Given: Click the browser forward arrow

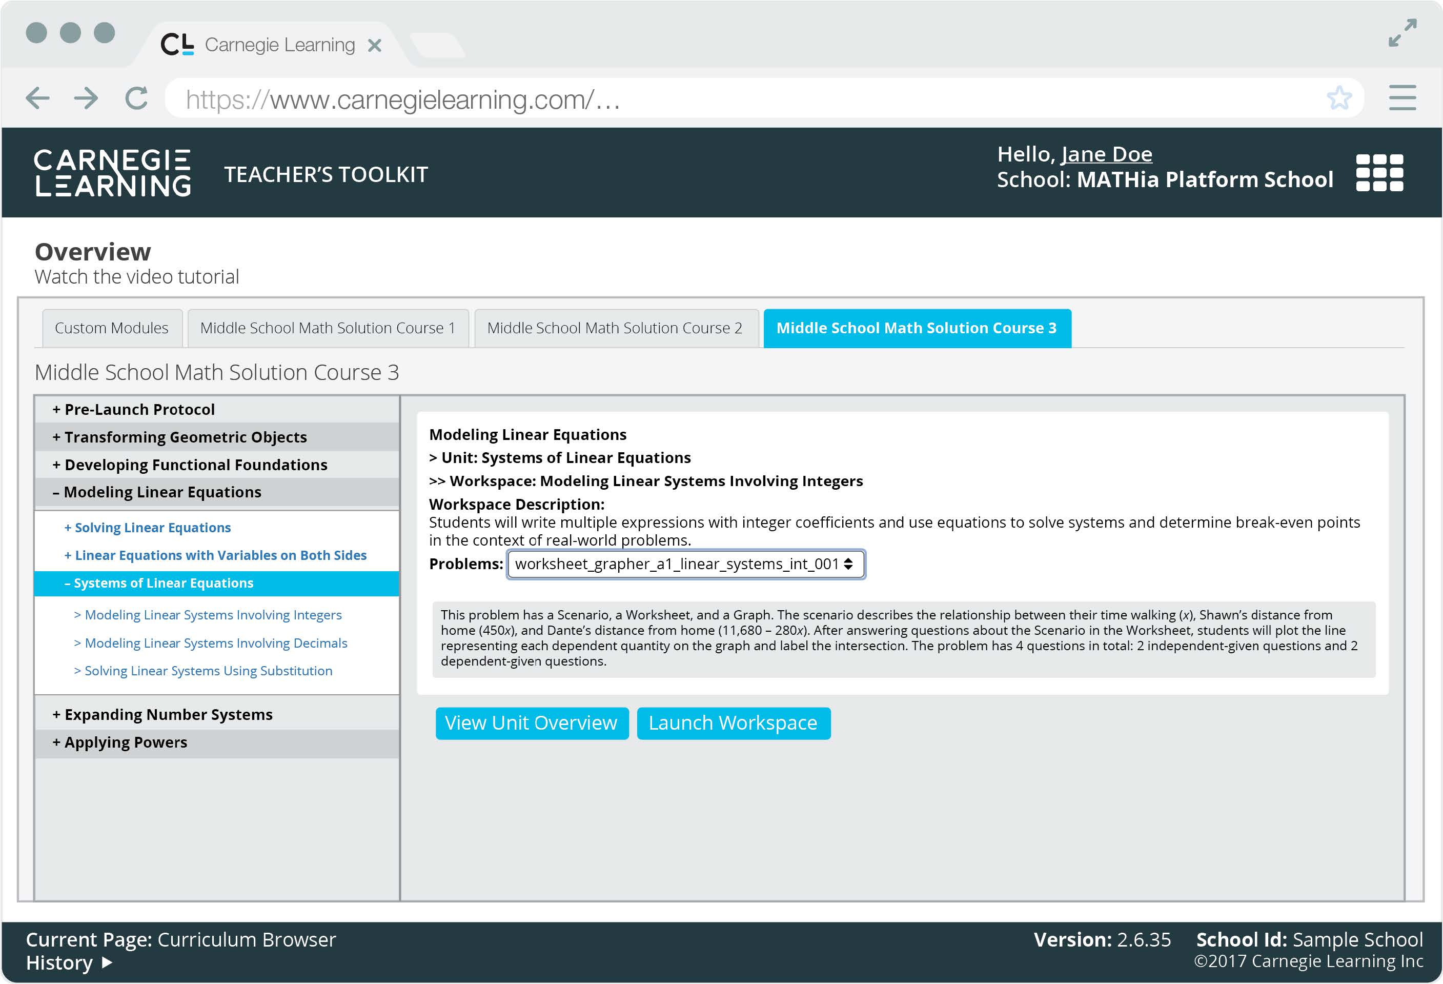Looking at the screenshot, I should click(x=86, y=98).
